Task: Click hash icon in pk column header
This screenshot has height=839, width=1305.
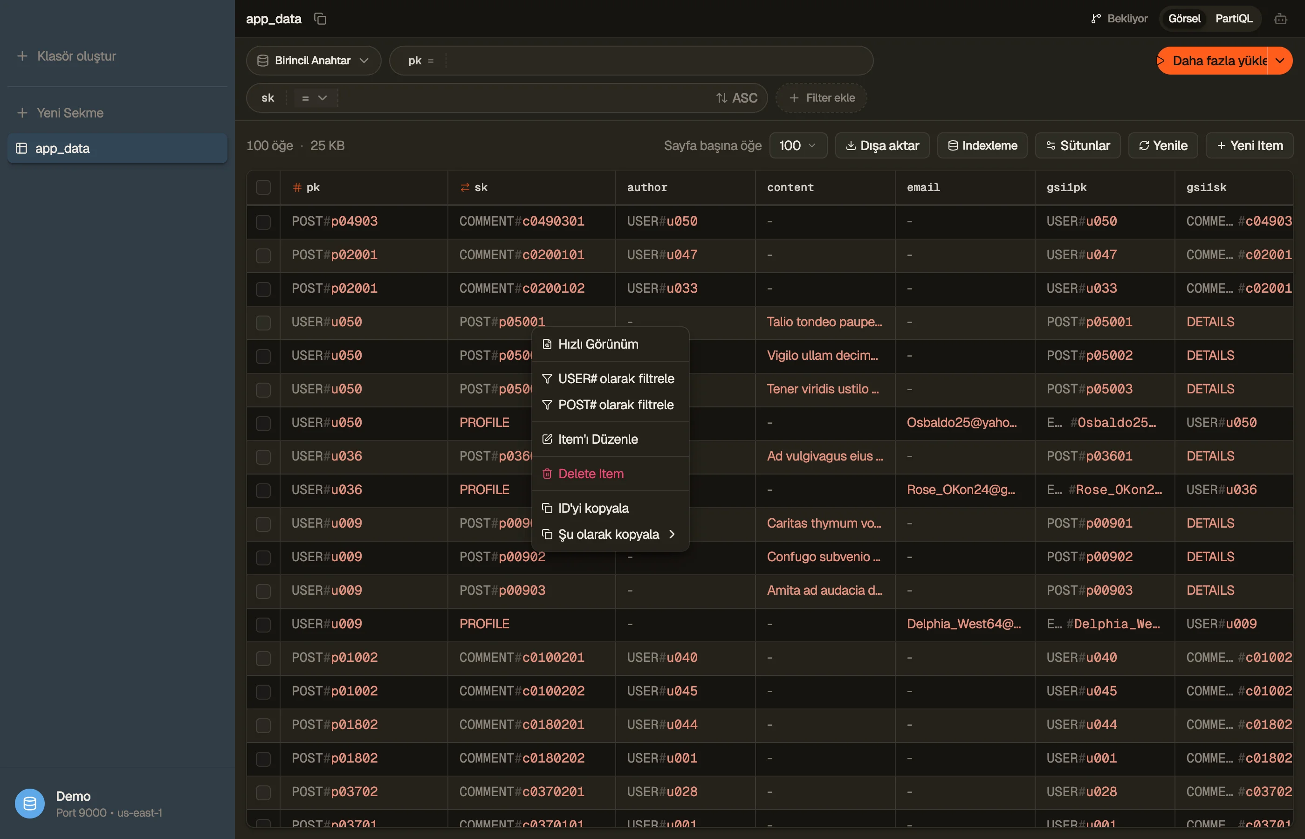Action: pos(297,187)
